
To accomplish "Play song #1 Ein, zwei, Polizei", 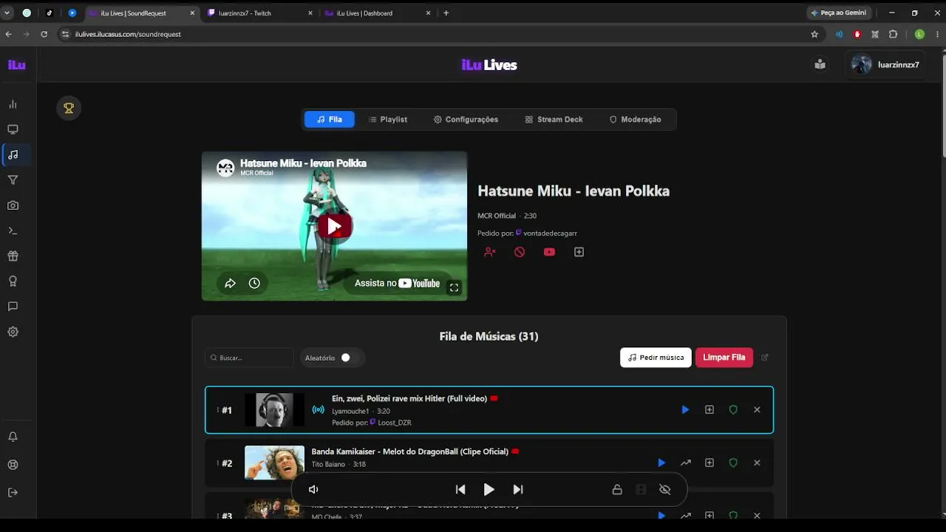I will (685, 410).
